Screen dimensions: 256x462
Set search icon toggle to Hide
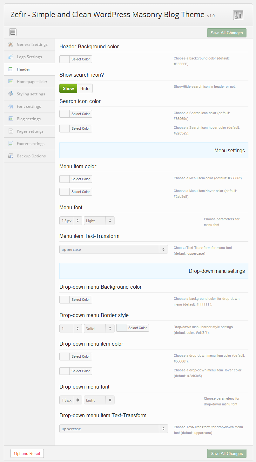click(85, 88)
